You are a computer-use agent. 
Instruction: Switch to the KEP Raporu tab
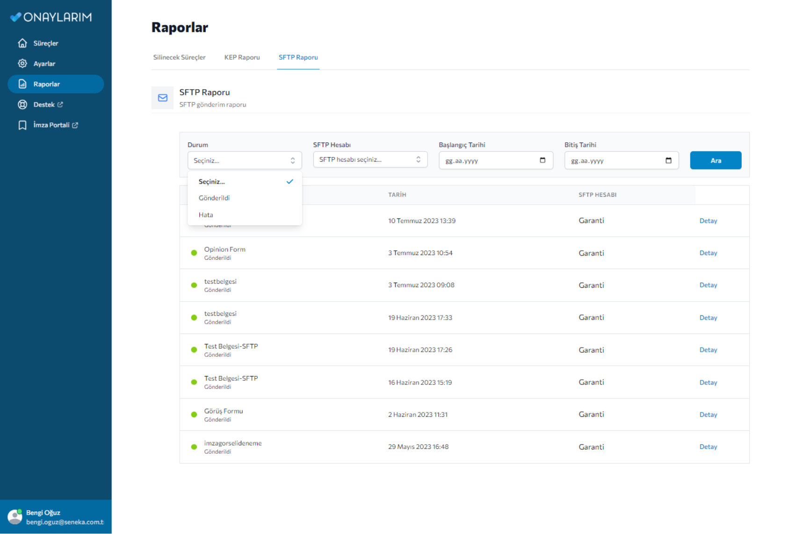pos(242,57)
